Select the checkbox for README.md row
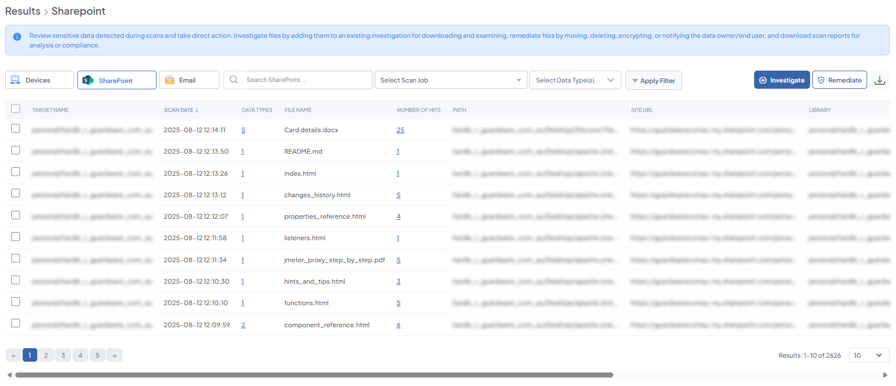The height and width of the screenshot is (386, 896). (16, 150)
